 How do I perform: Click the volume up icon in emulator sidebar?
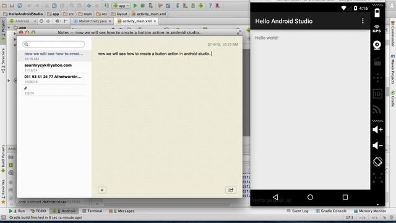[377, 129]
